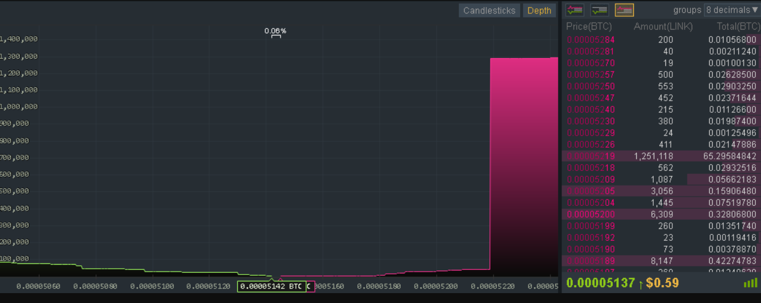Image resolution: width=761 pixels, height=303 pixels.
Task: Select the 0.42274783 total value
Action: [732, 261]
